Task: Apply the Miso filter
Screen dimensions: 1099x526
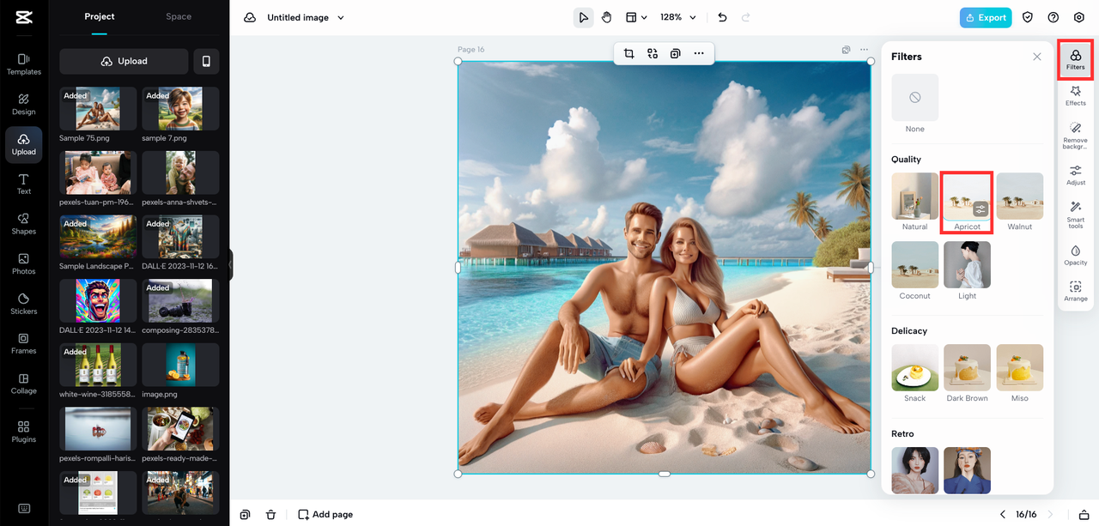Action: (1020, 367)
